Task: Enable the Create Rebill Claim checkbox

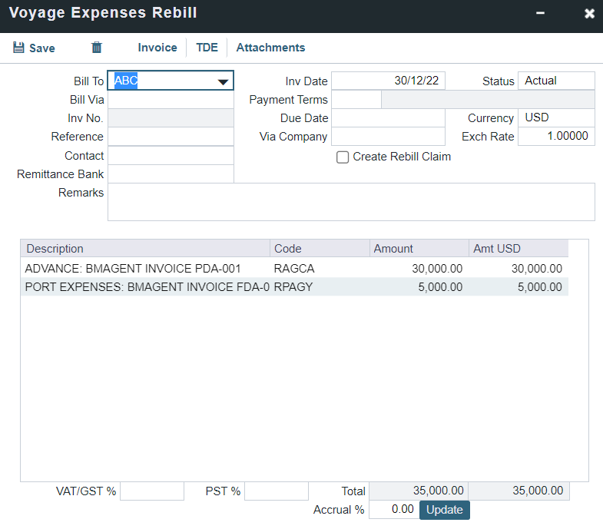Action: point(343,157)
